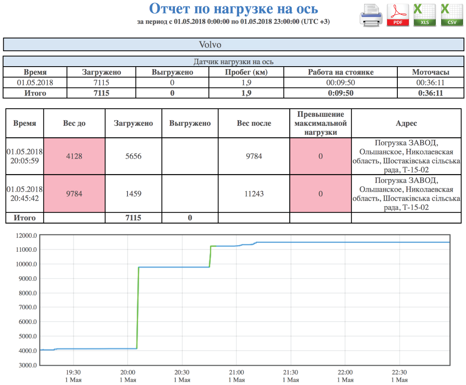The width and height of the screenshot is (466, 385).
Task: Click the 12000.0 label on chart Y axis
Action: click(x=26, y=235)
